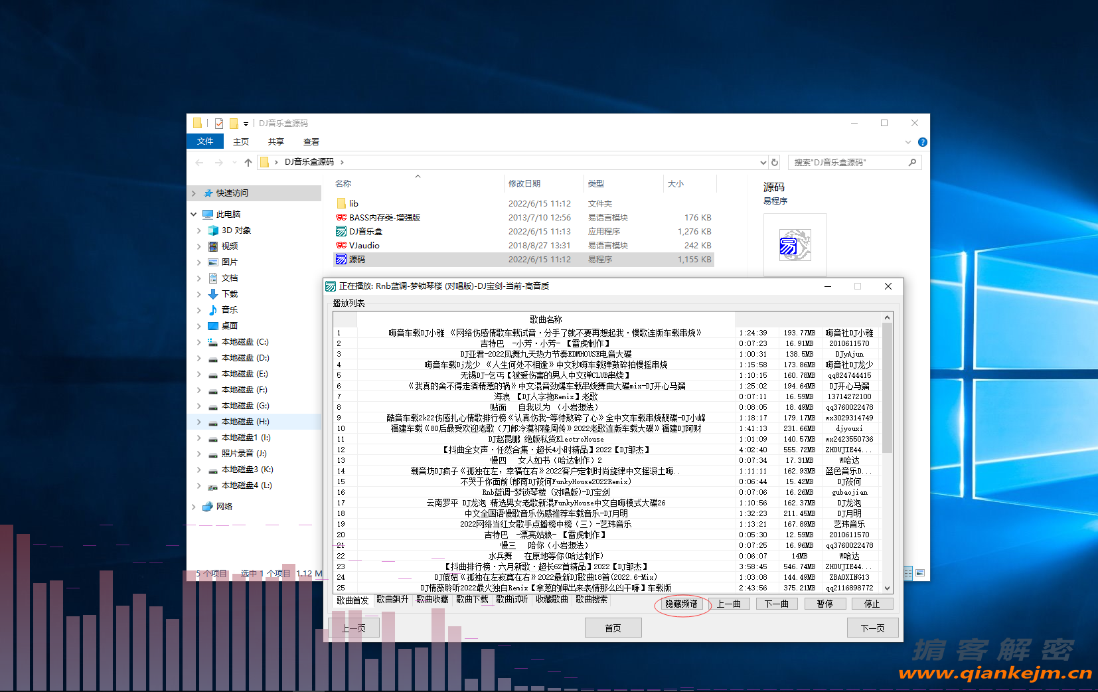Sort files by 修改日期 column header
The height and width of the screenshot is (692, 1098).
point(544,183)
